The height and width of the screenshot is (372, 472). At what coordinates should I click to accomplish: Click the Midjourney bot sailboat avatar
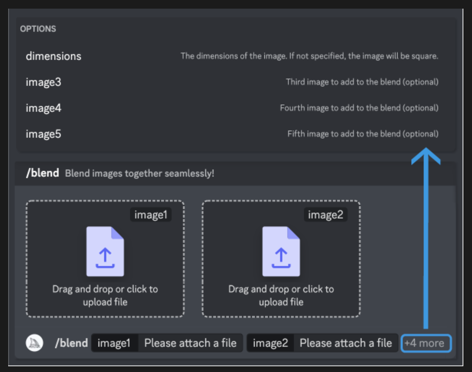34,343
